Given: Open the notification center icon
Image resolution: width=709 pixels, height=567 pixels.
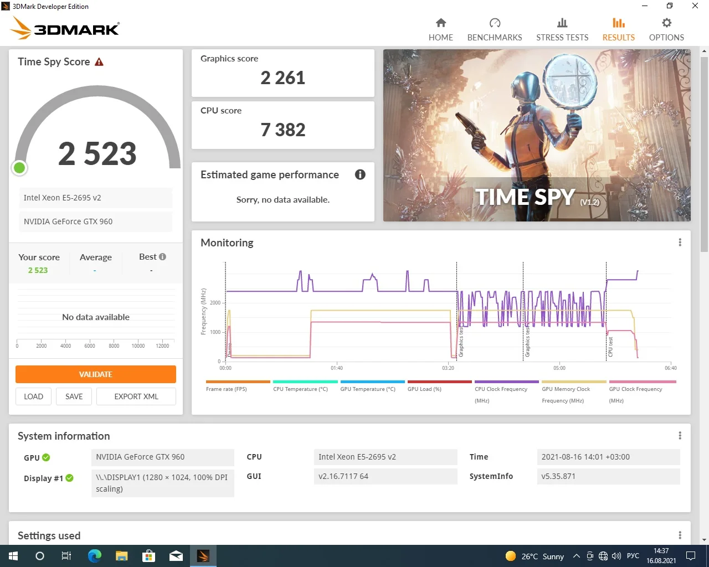Looking at the screenshot, I should click(691, 556).
